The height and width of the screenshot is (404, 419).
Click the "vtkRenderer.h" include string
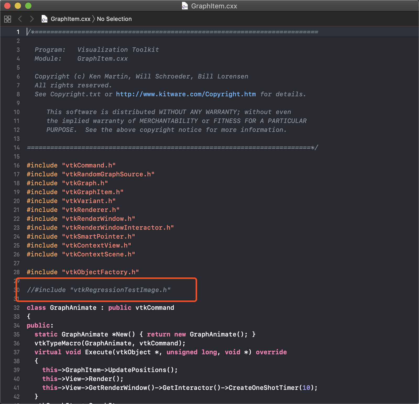91,210
